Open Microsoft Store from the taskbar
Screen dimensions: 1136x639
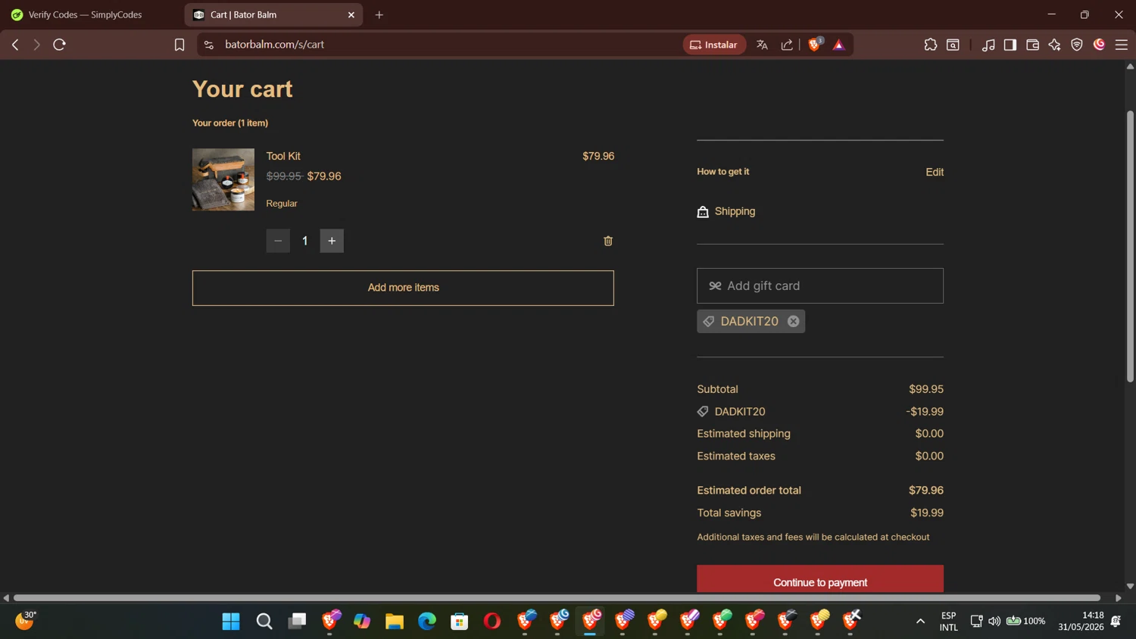pyautogui.click(x=460, y=622)
